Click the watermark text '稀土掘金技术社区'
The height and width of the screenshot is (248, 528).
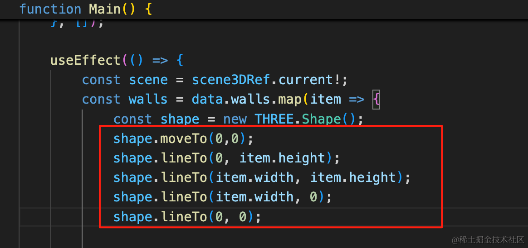[491, 239]
